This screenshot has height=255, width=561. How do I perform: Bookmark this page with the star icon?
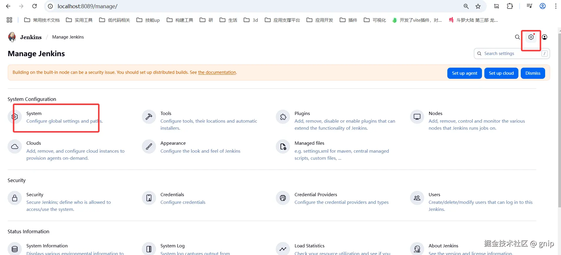[x=478, y=6]
